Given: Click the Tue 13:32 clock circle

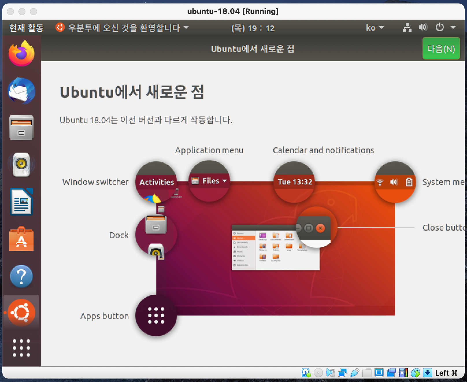Looking at the screenshot, I should click(x=294, y=182).
